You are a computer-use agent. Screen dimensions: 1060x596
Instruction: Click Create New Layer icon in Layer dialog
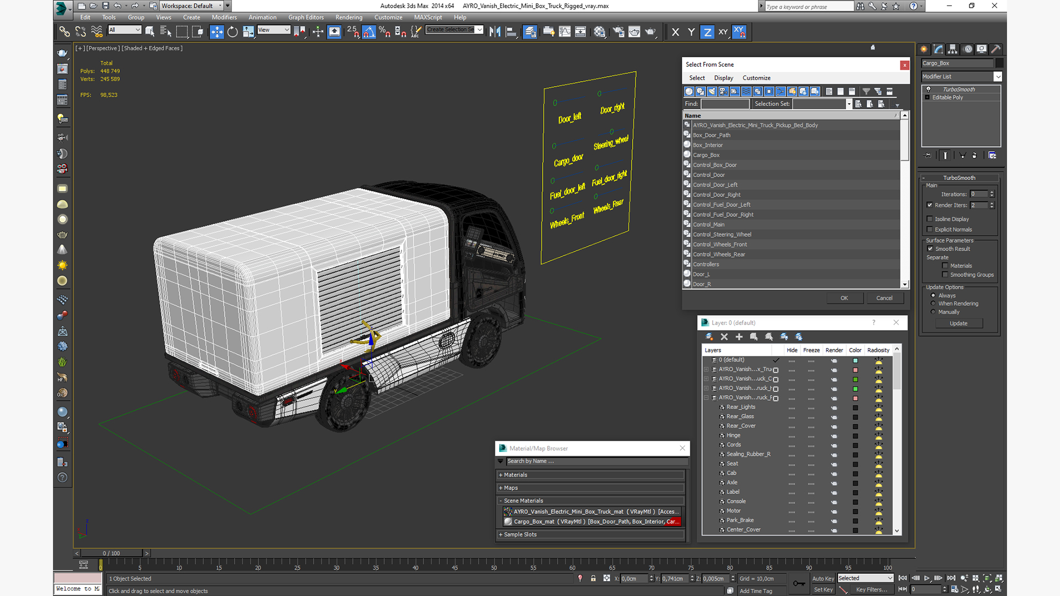pos(709,337)
